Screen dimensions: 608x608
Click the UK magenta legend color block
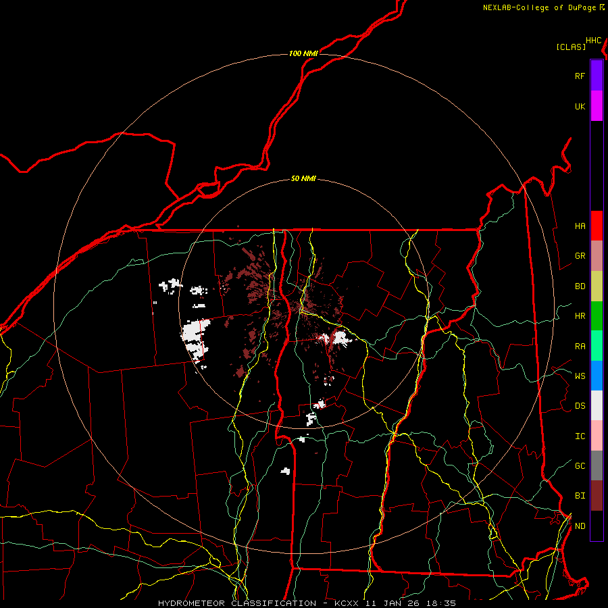click(x=597, y=105)
